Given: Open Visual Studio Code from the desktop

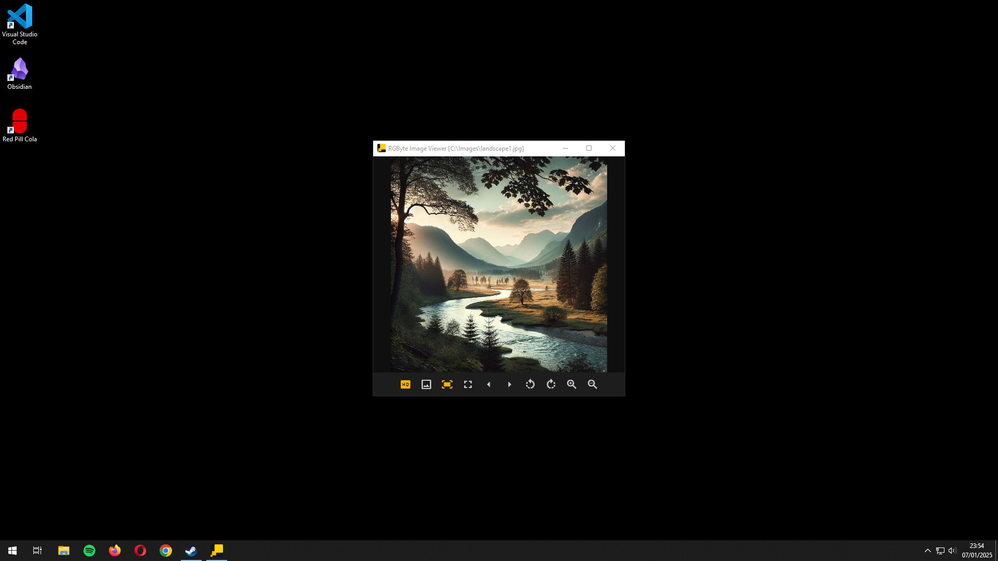Looking at the screenshot, I should click(19, 16).
